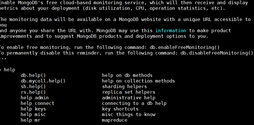Click the rs.help() entry
This screenshot has height=125, width=254.
(33, 92)
